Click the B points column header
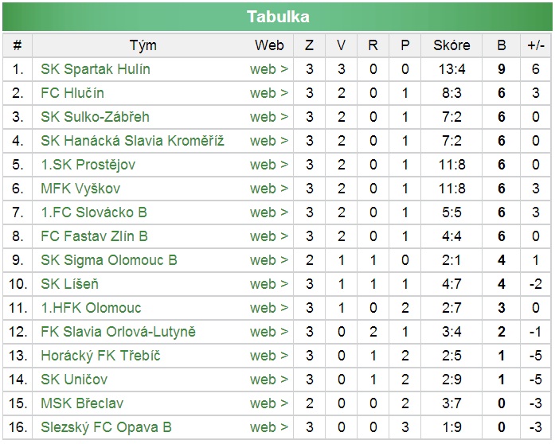The image size is (555, 444). click(502, 45)
